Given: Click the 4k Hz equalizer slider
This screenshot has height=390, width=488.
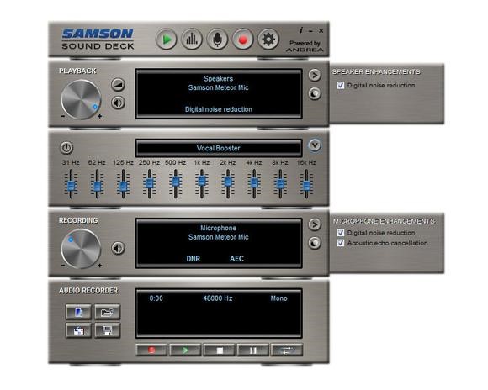Looking at the screenshot, I should (254, 183).
